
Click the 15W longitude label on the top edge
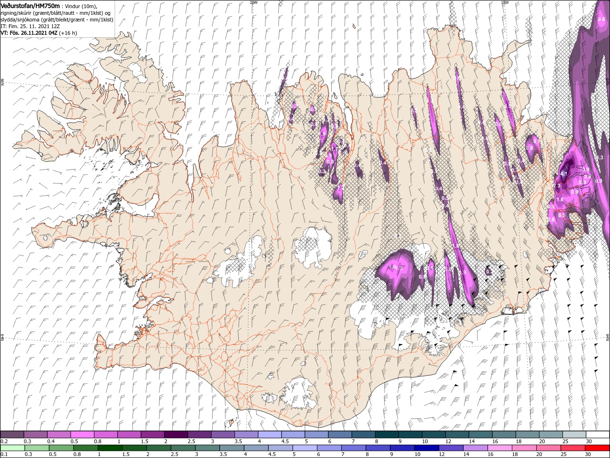505,2
